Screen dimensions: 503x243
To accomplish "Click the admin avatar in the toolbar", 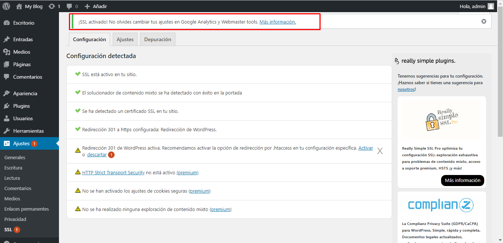I will click(x=490, y=6).
